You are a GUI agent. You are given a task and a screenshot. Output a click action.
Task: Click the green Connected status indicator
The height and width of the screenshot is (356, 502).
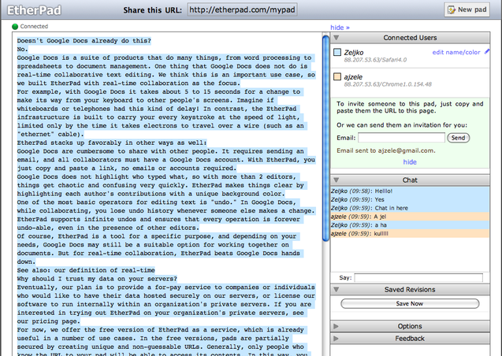[15, 27]
